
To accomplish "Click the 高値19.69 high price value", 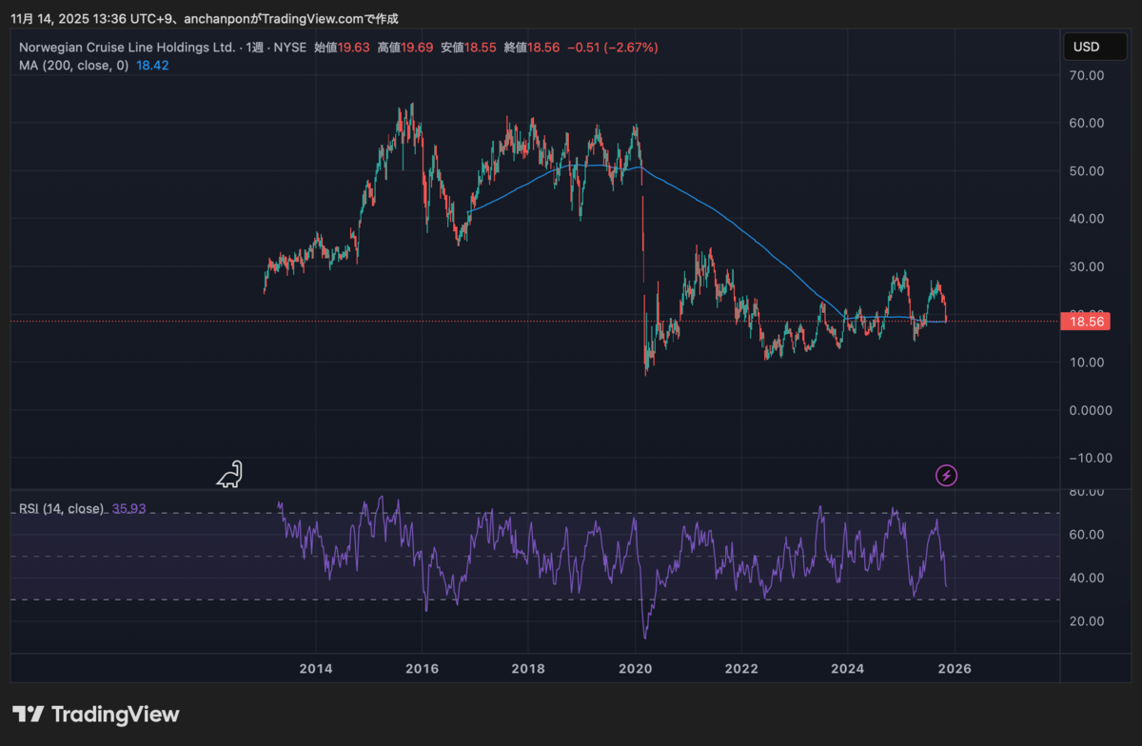I will tap(405, 47).
